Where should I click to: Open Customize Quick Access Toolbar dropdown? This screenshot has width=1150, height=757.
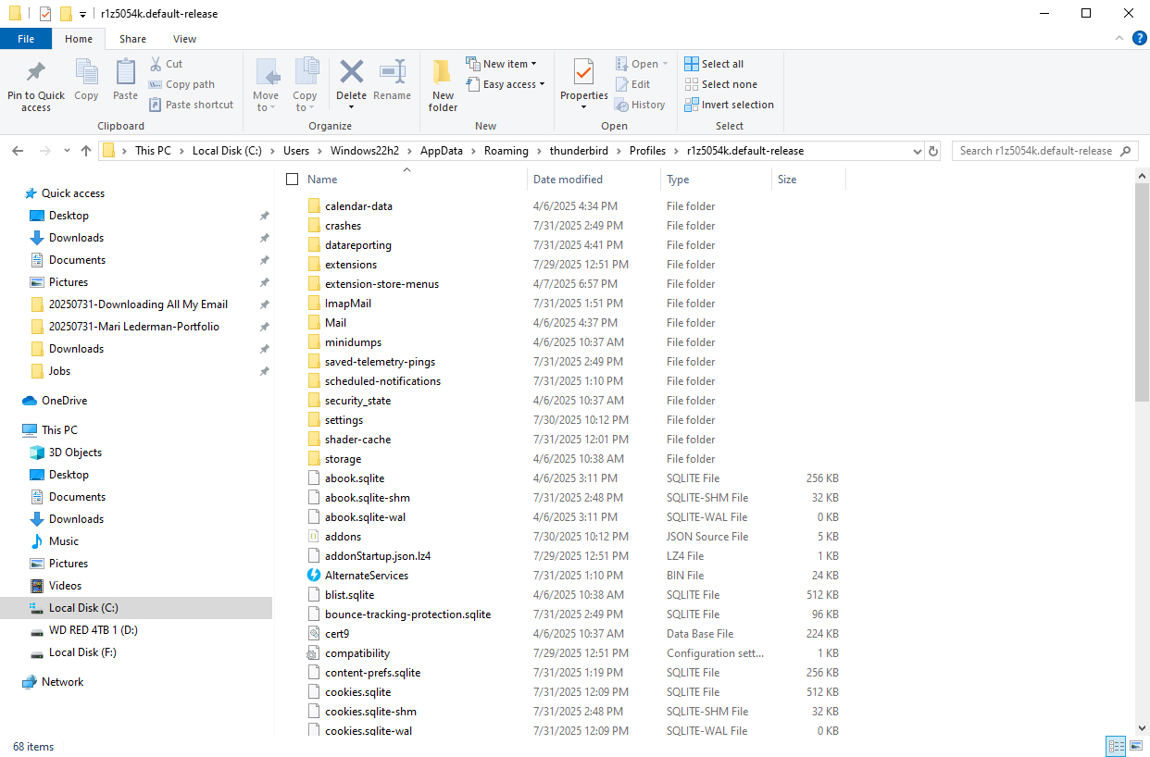[x=82, y=14]
